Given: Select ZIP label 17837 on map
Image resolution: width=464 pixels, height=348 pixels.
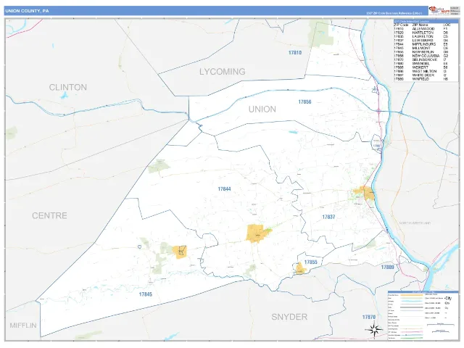Looking at the screenshot, I should tap(328, 217).
